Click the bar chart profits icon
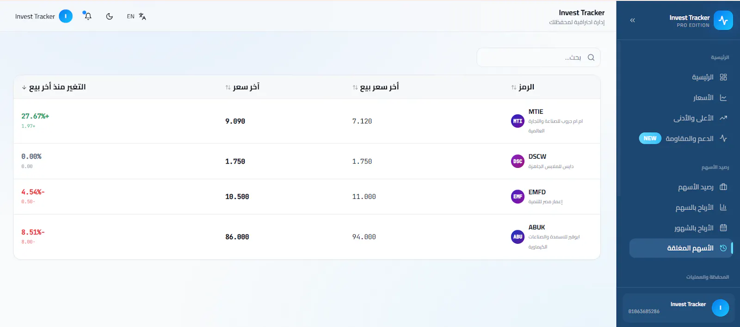Screen dimensions: 740x327 (x=723, y=207)
